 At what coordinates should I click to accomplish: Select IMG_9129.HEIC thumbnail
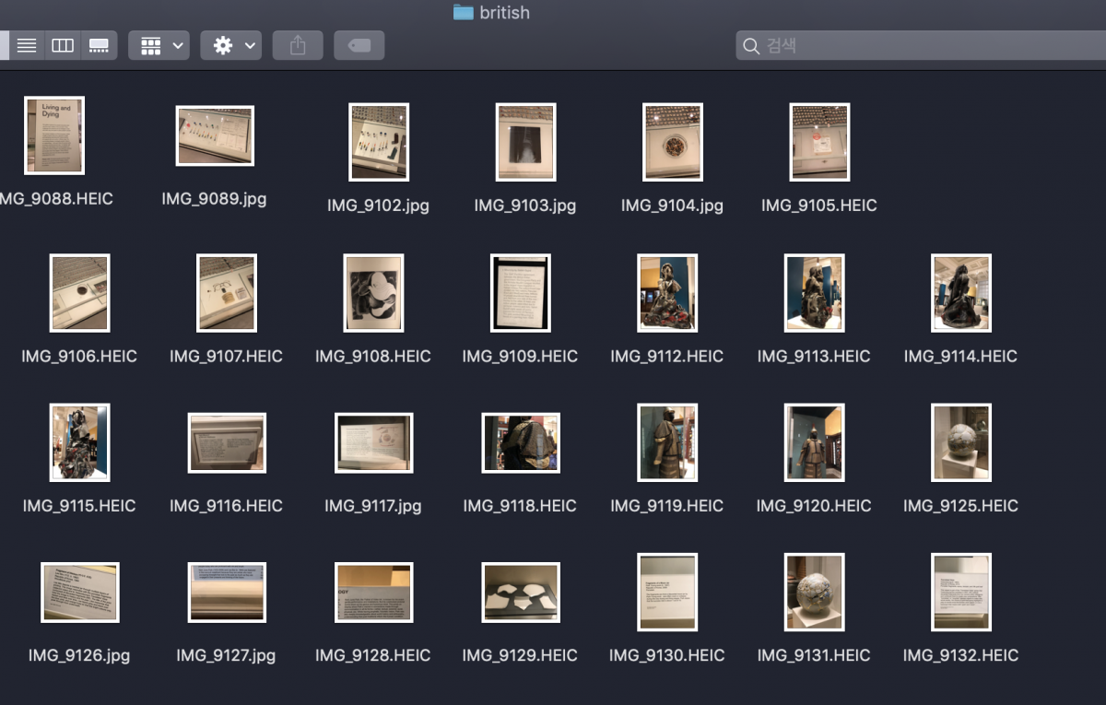pos(521,593)
